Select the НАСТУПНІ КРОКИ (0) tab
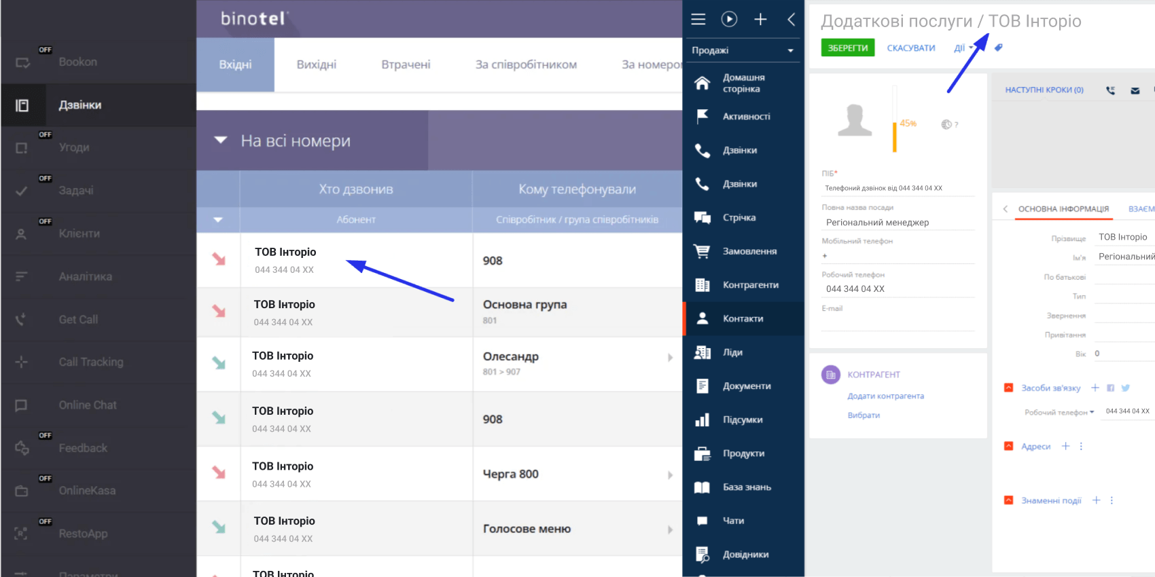Viewport: 1155px width, 577px height. click(1044, 90)
